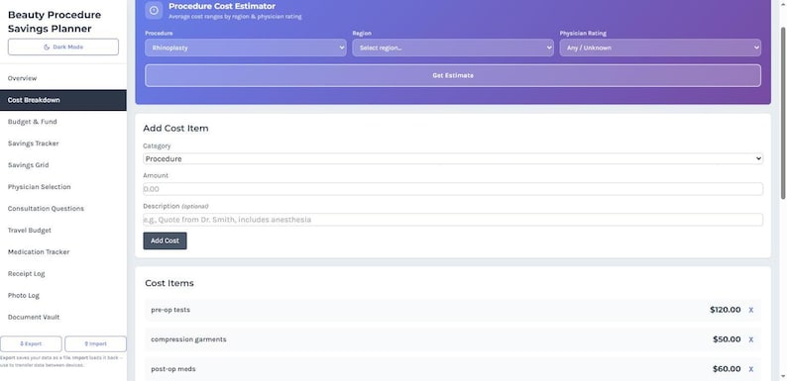Click the 'Add Cost Item' heading
Image resolution: width=787 pixels, height=381 pixels.
pos(175,129)
